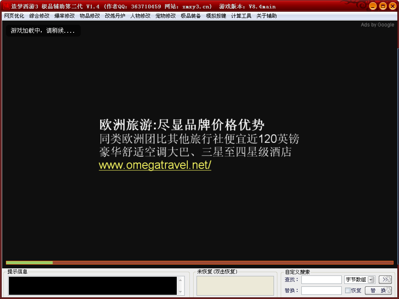Open the 关于辅助 menu
Image resolution: width=399 pixels, height=299 pixels.
(x=267, y=16)
